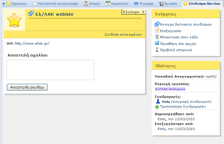Click the external link icon beside Ελ/ΛΑΚ webiste
Viewport: 224px width, 144px height.
click(31, 14)
